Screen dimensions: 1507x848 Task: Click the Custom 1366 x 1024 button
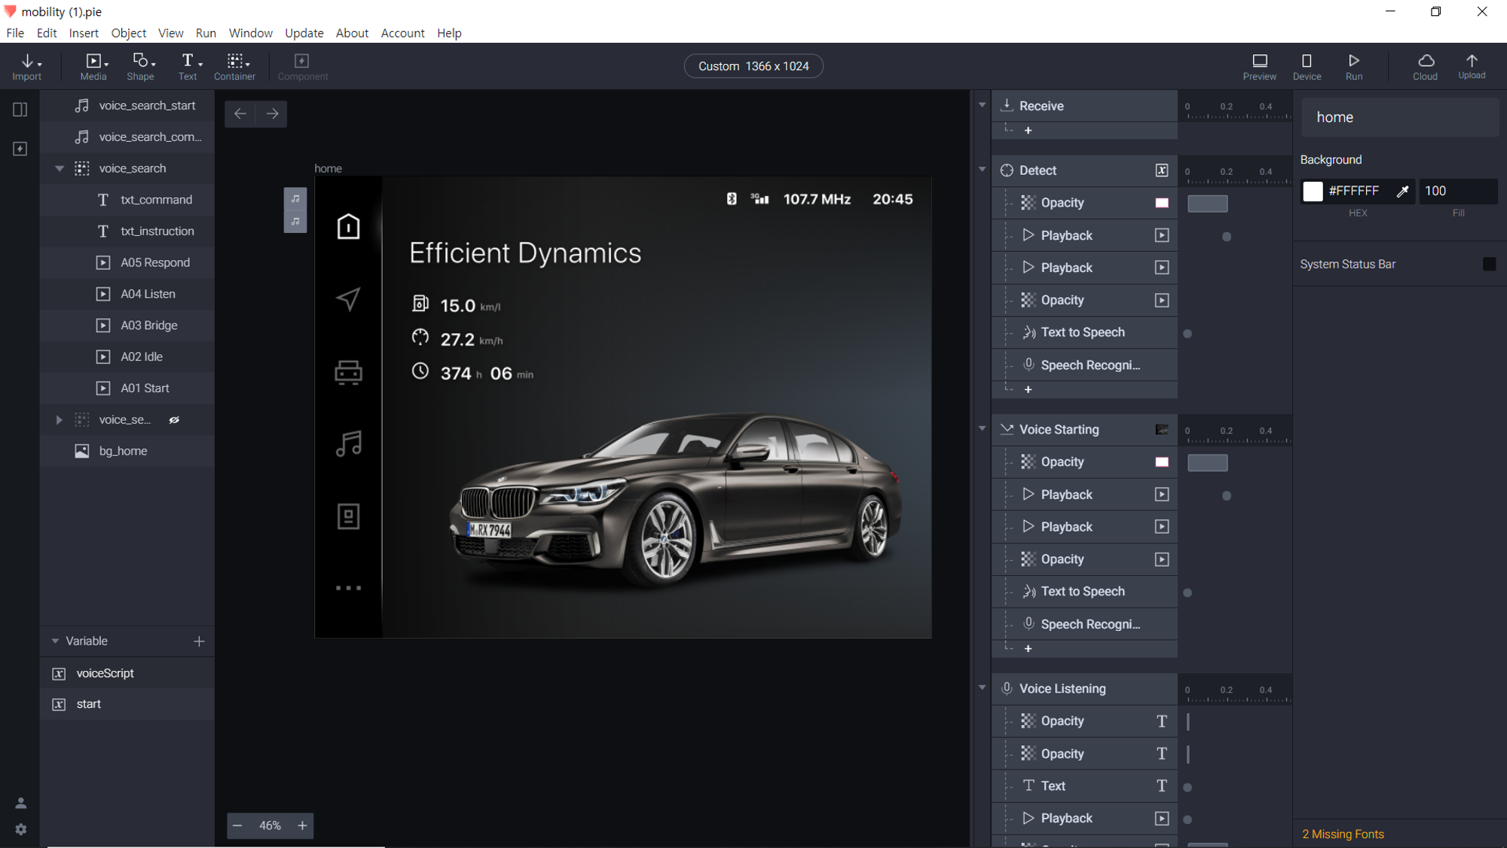(x=753, y=66)
